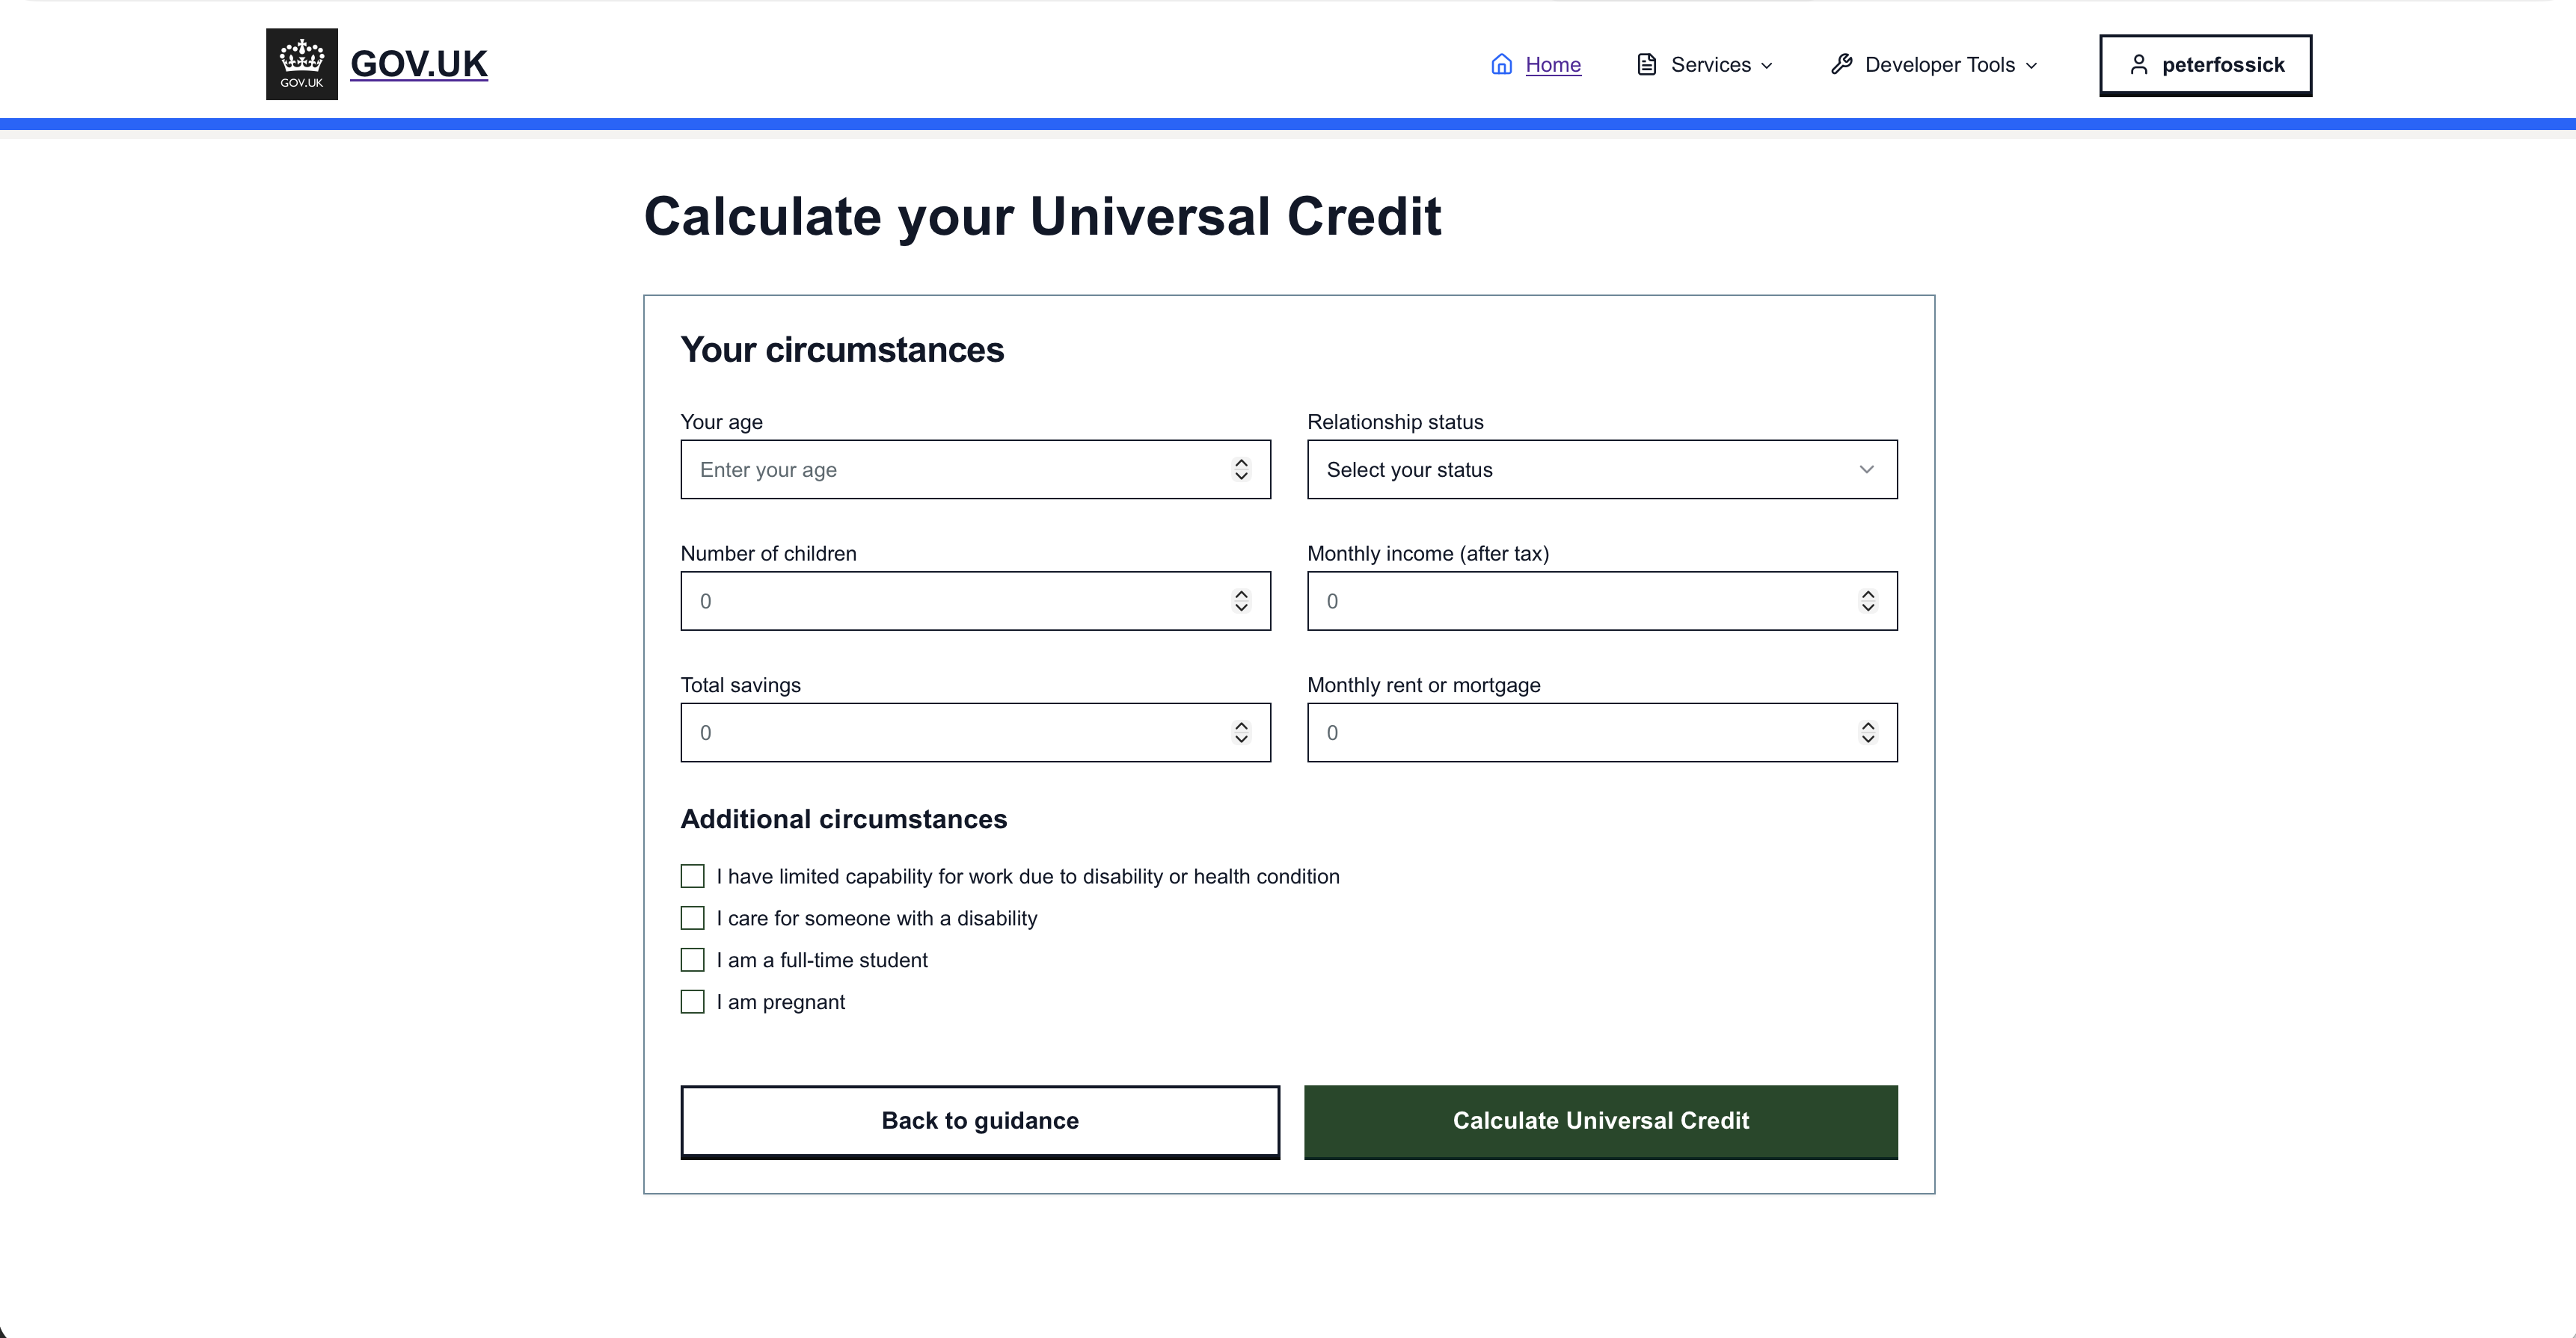Click the Back to guidance button
The height and width of the screenshot is (1338, 2576).
tap(979, 1121)
